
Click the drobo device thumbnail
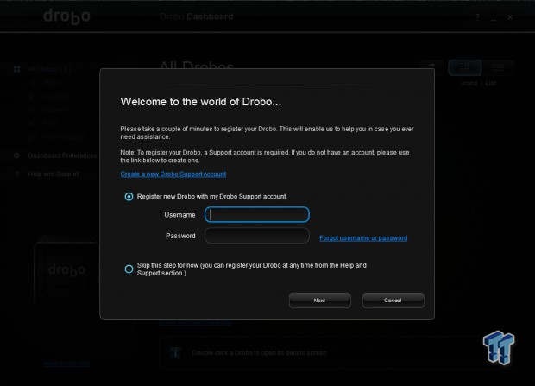[66, 270]
